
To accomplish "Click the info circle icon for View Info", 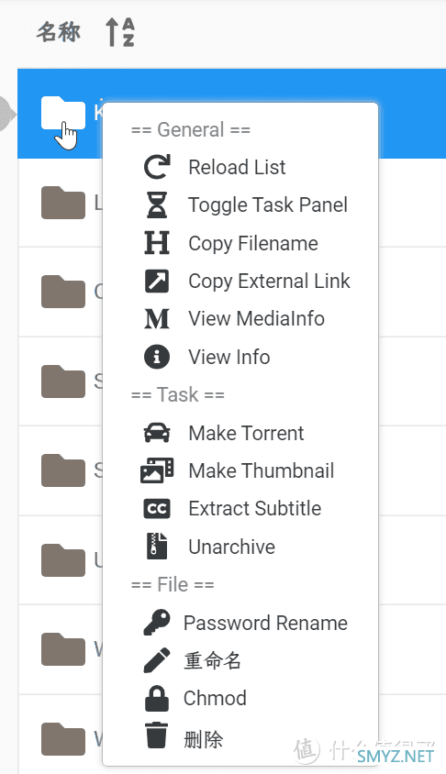I will (157, 357).
